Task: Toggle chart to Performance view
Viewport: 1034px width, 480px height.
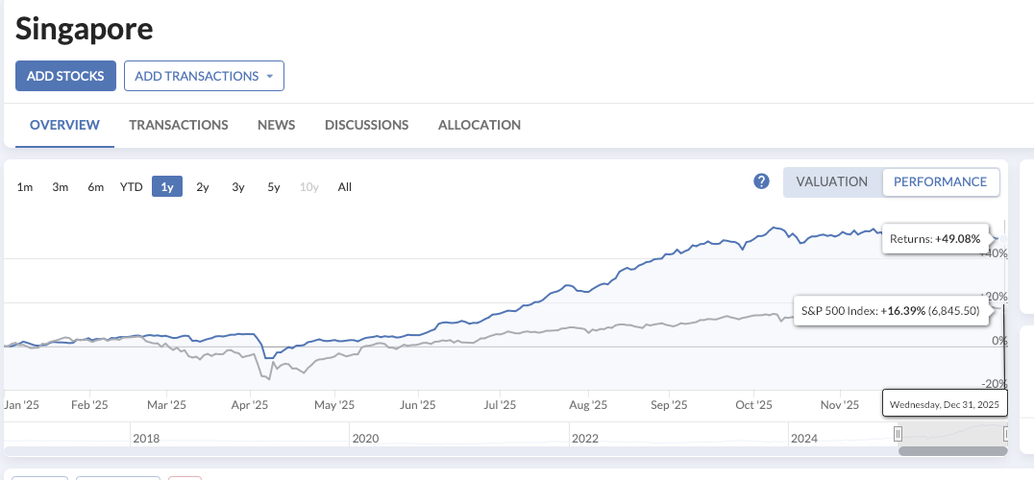Action: (x=940, y=181)
